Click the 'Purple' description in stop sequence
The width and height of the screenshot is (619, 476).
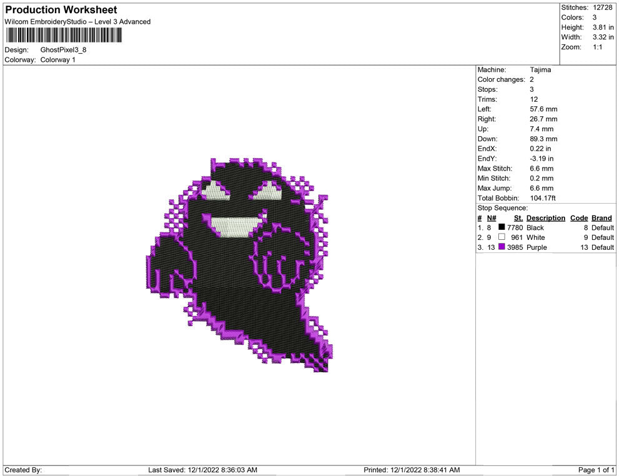(536, 247)
